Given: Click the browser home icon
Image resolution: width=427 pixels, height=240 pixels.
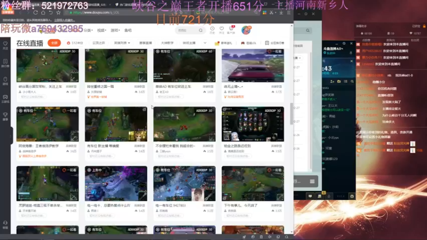Looking at the screenshot, I should (43, 12).
